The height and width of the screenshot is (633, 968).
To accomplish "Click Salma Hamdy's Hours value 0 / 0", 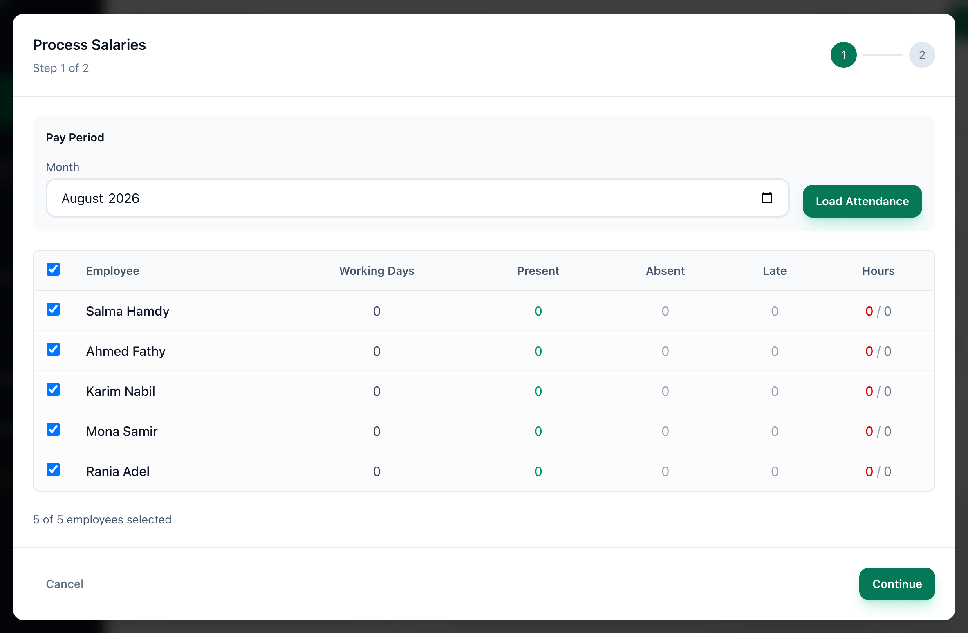I will (878, 311).
